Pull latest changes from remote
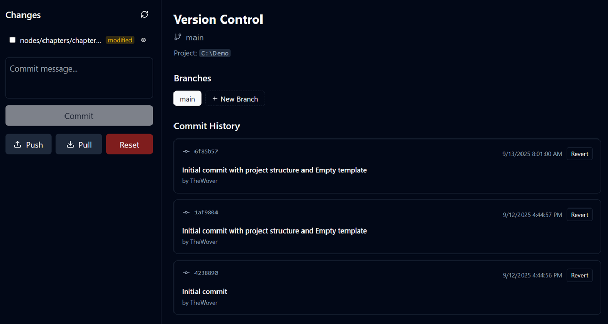The image size is (608, 324). (x=79, y=144)
